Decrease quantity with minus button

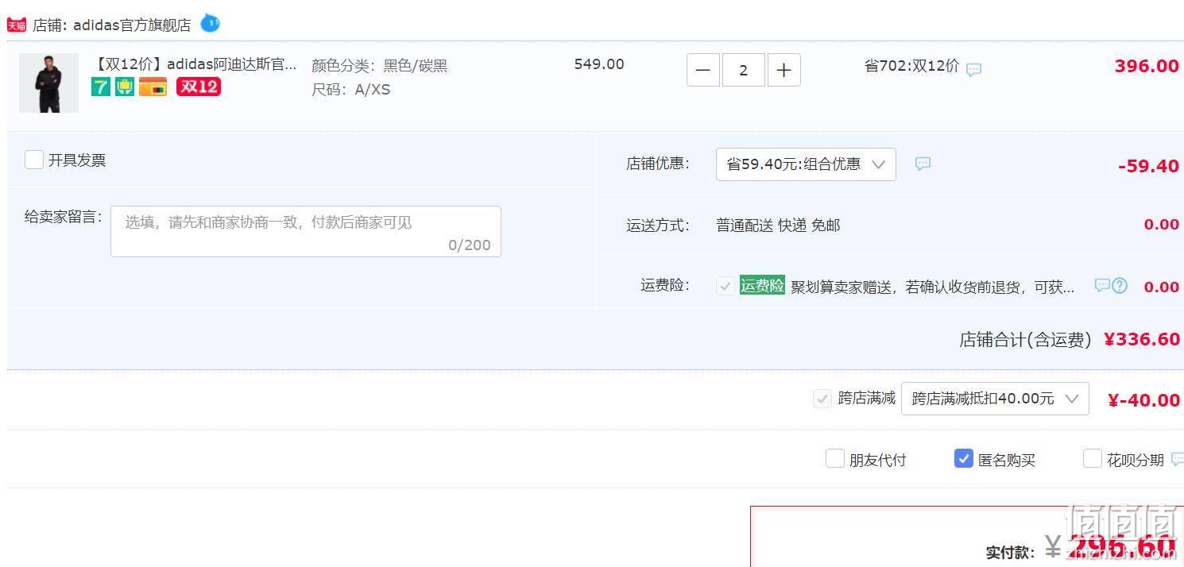pos(703,70)
